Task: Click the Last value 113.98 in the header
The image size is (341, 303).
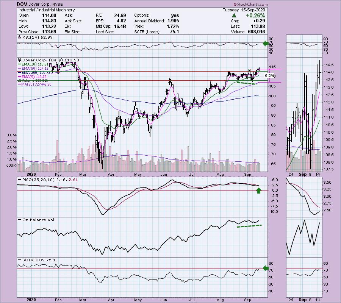Action: [258, 26]
